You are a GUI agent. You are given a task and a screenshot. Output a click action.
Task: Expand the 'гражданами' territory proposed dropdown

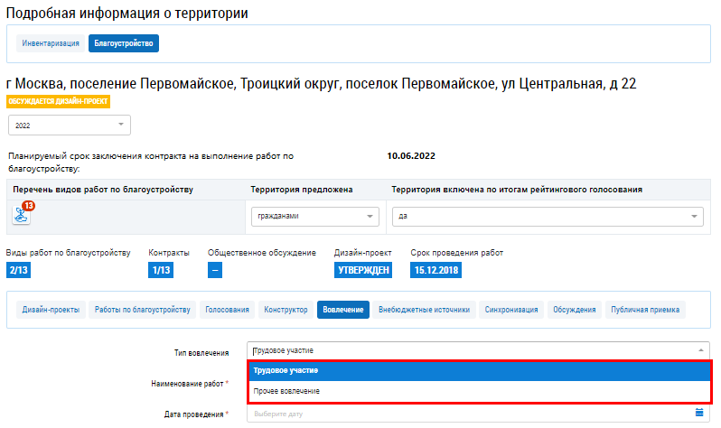(x=314, y=217)
